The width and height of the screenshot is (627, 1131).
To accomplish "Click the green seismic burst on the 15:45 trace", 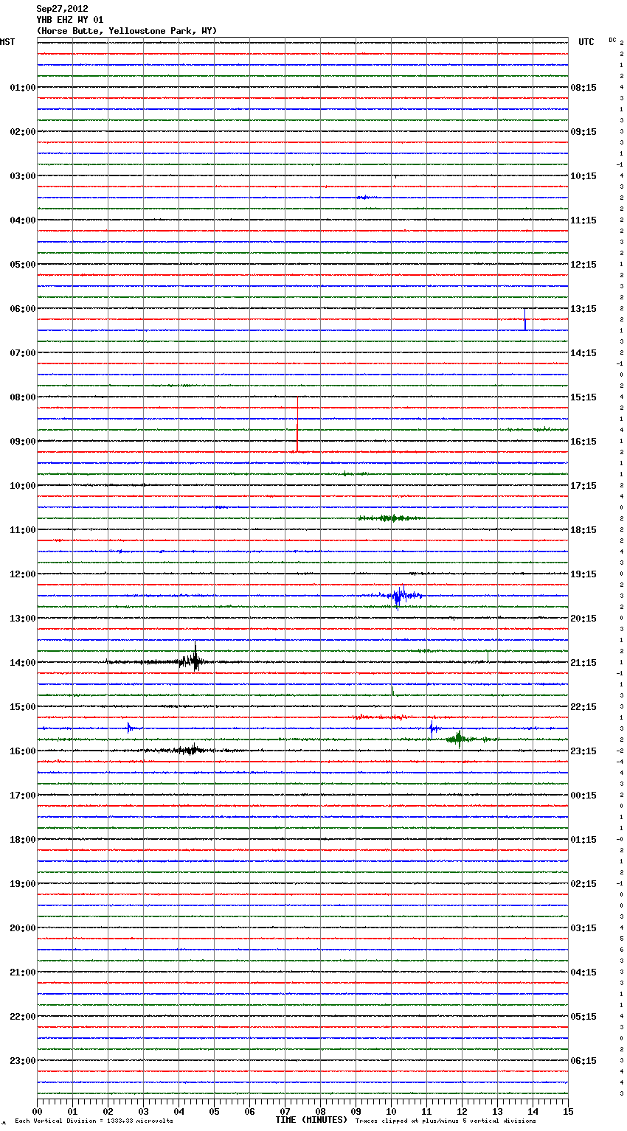I will click(x=459, y=738).
